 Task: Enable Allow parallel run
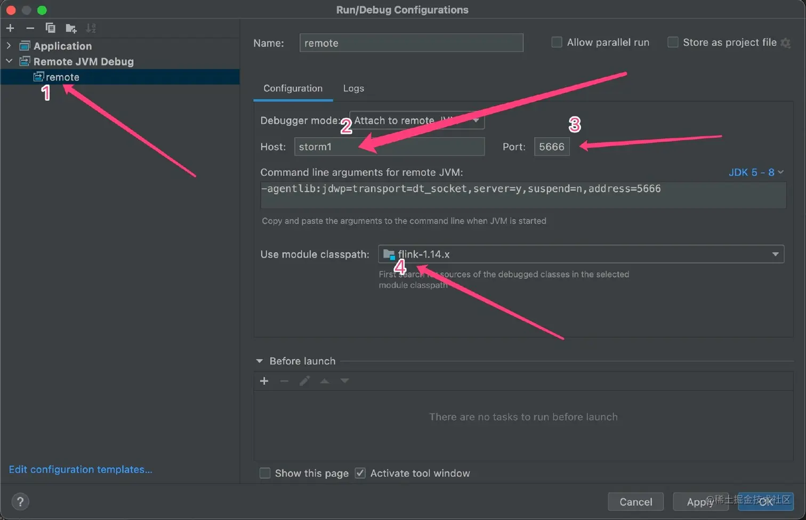tap(557, 42)
